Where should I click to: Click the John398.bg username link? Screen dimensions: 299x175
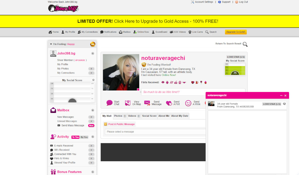tap(66, 53)
